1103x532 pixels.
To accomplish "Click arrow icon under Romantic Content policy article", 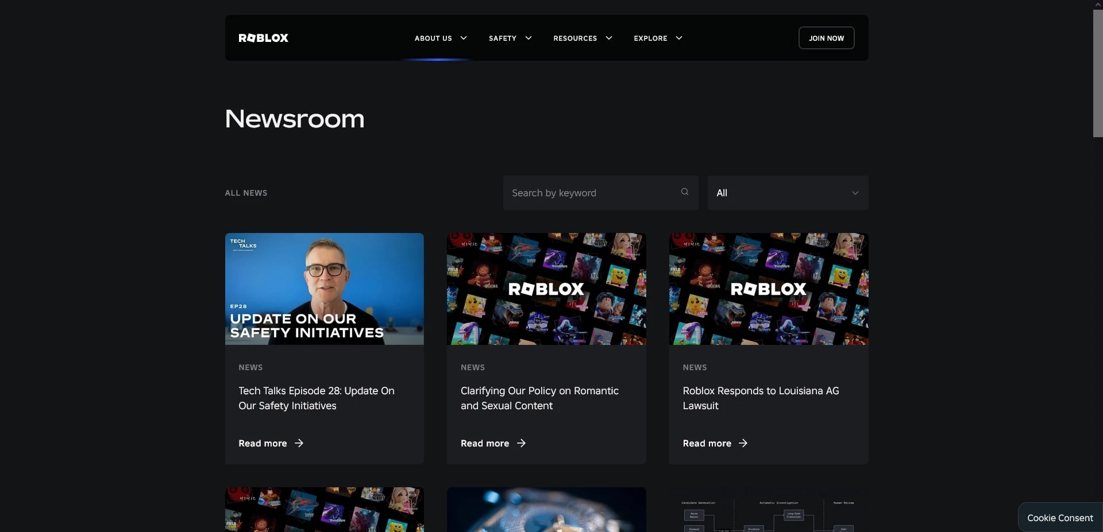I will [521, 443].
